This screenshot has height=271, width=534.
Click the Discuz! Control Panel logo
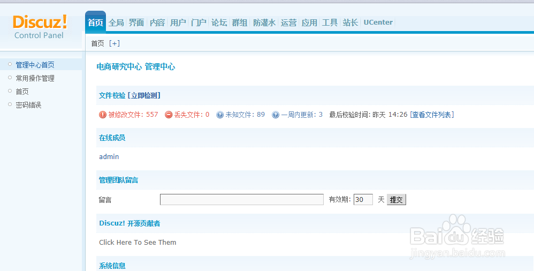point(40,27)
